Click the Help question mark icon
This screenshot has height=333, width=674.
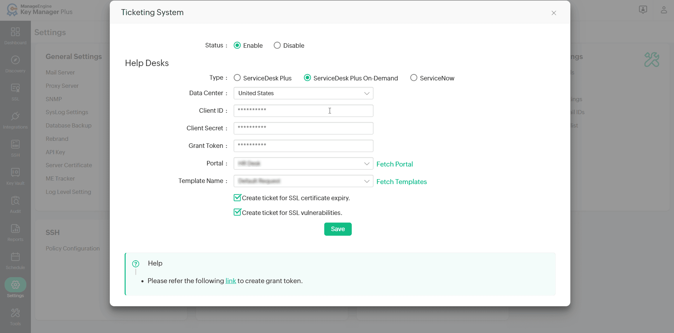(x=136, y=264)
